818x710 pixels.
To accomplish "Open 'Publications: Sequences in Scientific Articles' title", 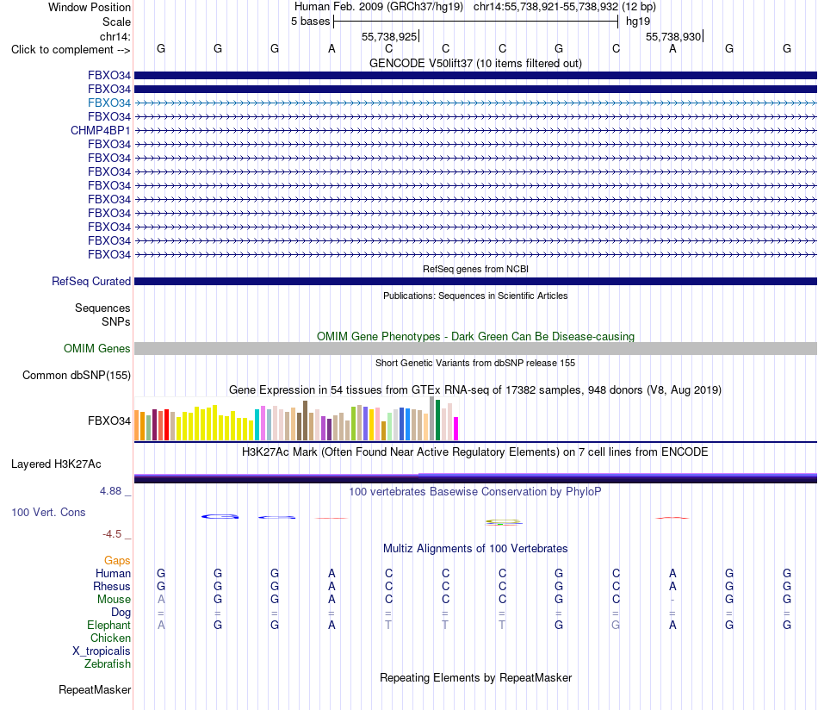I will 475,296.
